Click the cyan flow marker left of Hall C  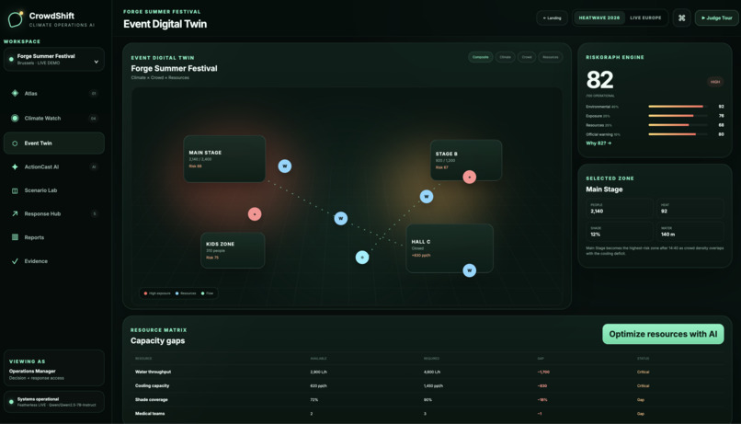362,258
